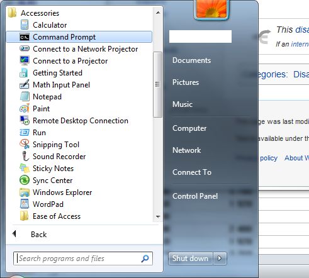Open Documents from the Start menu

coord(191,60)
